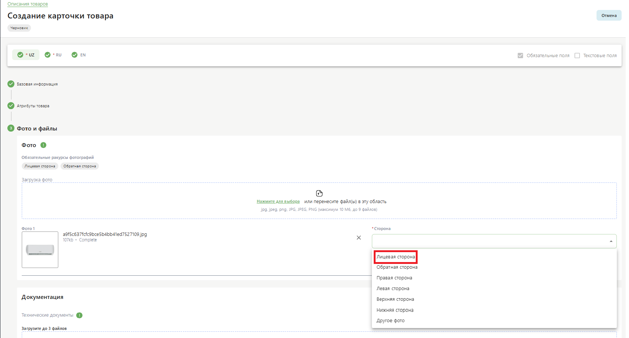Click info icon next to Технические документы
Image resolution: width=629 pixels, height=338 pixels.
pyautogui.click(x=79, y=316)
